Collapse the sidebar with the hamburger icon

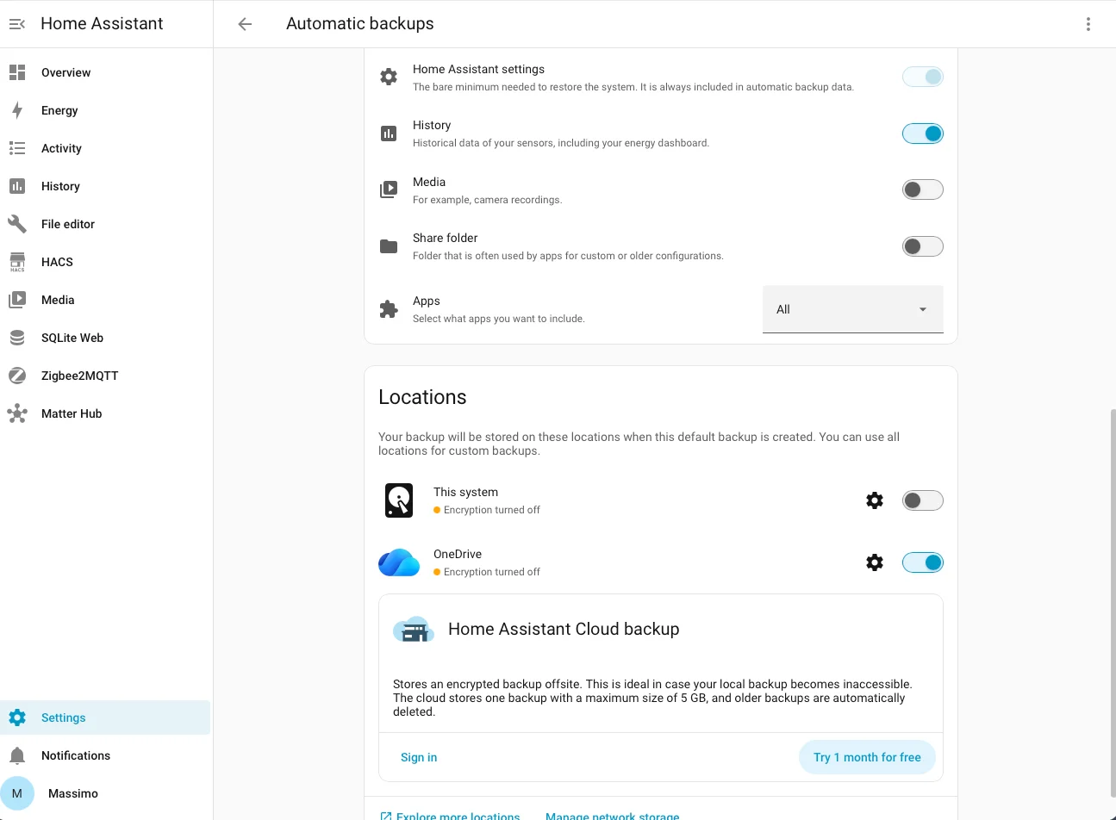(x=17, y=24)
